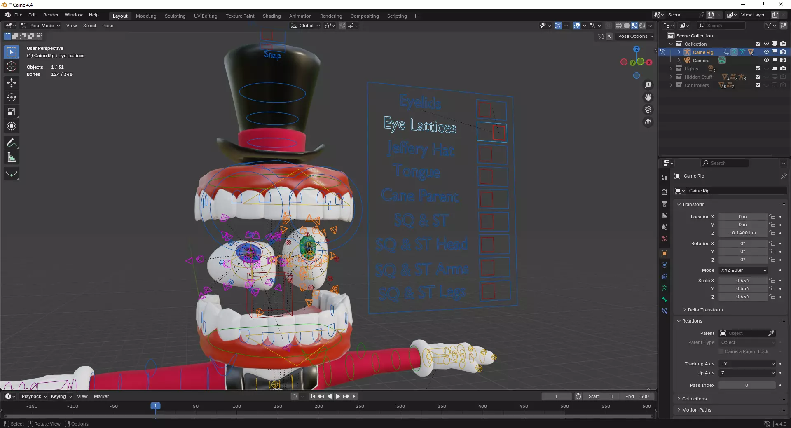The image size is (791, 428).
Task: Select the Select Box tool
Action: tap(12, 52)
